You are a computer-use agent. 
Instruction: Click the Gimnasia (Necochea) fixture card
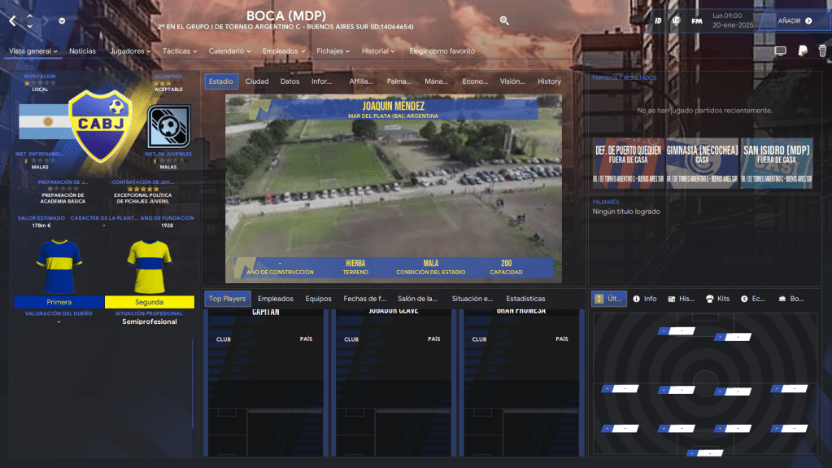pos(702,163)
